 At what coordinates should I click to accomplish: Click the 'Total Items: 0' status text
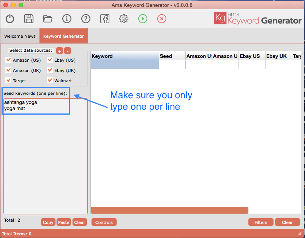click(x=17, y=234)
